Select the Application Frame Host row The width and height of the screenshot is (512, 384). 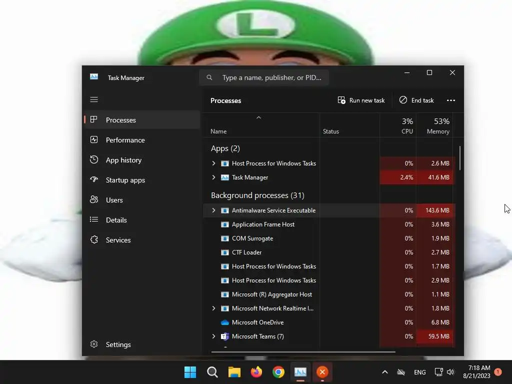pyautogui.click(x=329, y=224)
